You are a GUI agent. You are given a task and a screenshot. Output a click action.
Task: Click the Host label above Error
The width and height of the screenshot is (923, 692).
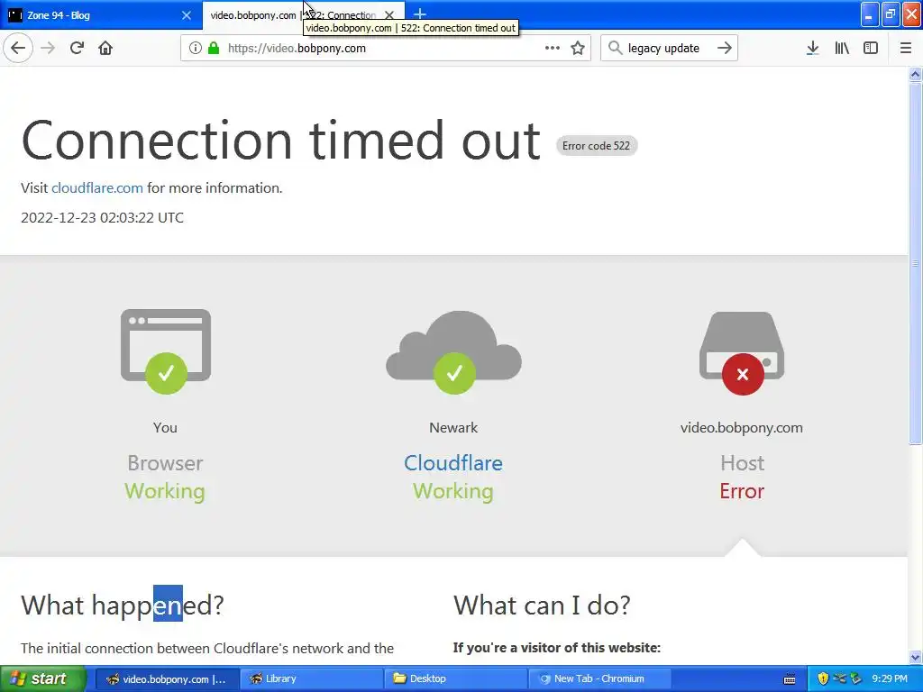point(743,463)
